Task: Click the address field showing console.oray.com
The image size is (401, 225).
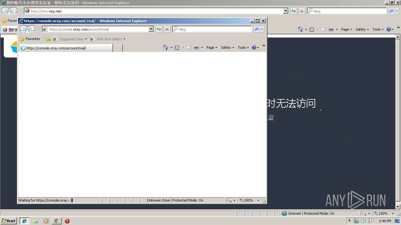Action: click(98, 29)
